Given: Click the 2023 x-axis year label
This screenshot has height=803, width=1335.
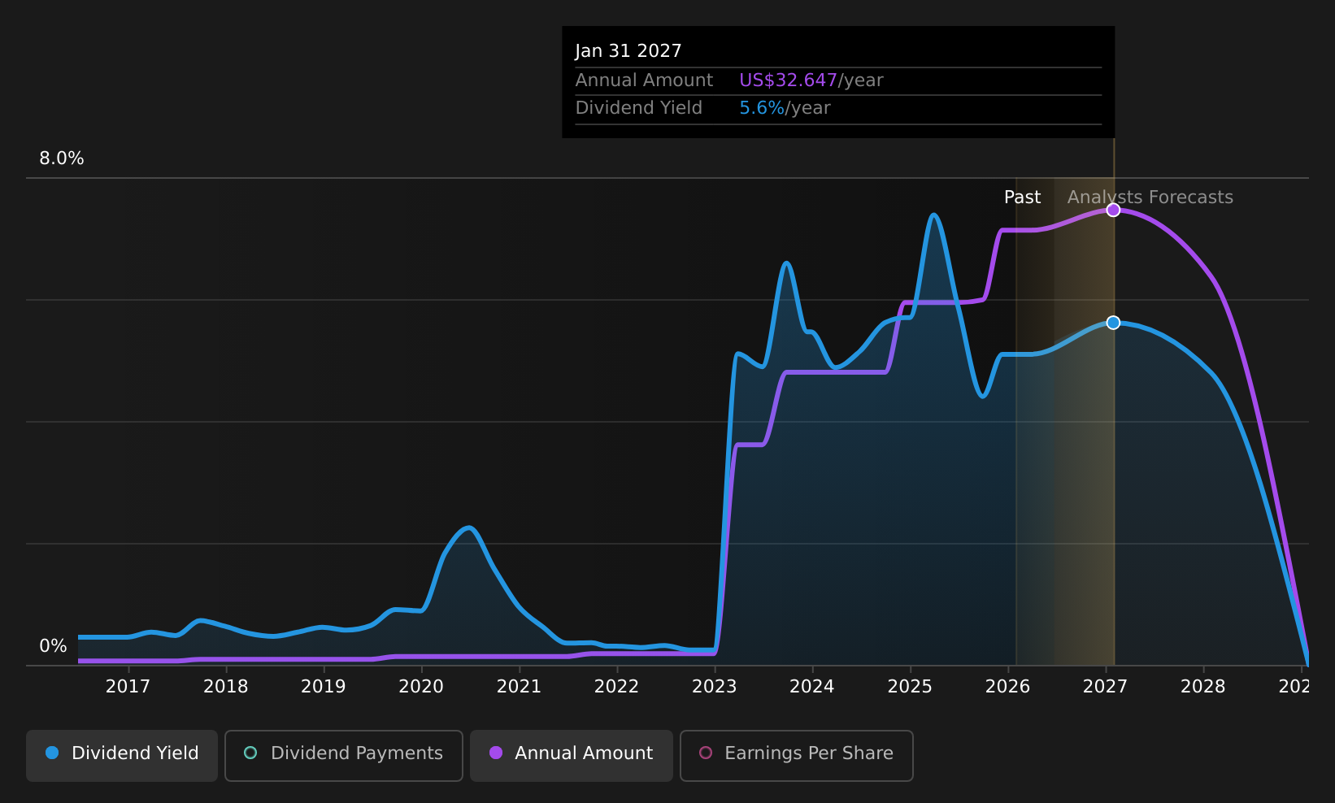Looking at the screenshot, I should click(x=715, y=687).
